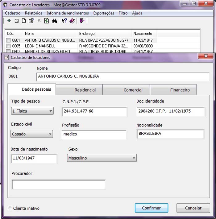
Task: Click the green plus add record icon
Action: pos(9,21)
